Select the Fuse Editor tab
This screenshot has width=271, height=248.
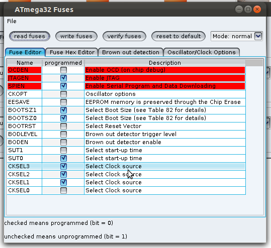point(25,52)
